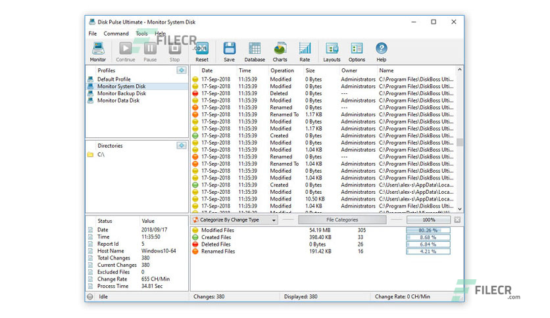The image size is (550, 318).
Task: Open the Options toolbar icon
Action: [x=357, y=51]
